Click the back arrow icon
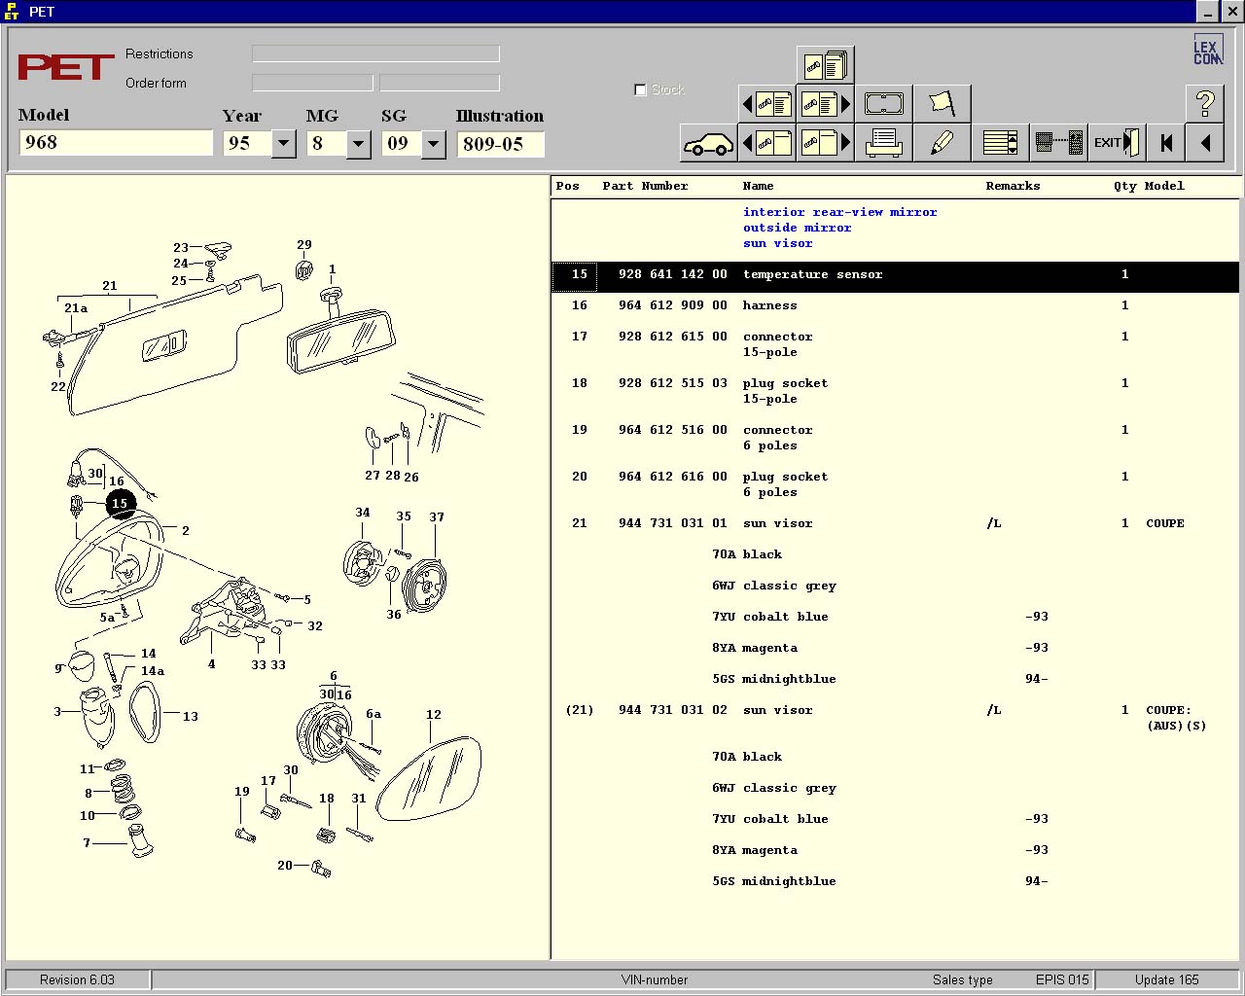The image size is (1245, 996). 1205,144
